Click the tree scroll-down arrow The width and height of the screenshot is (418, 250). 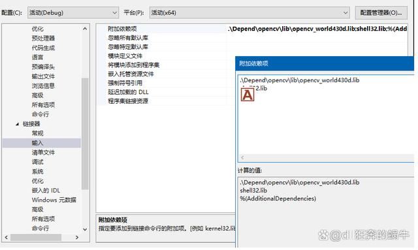pyautogui.click(x=85, y=229)
